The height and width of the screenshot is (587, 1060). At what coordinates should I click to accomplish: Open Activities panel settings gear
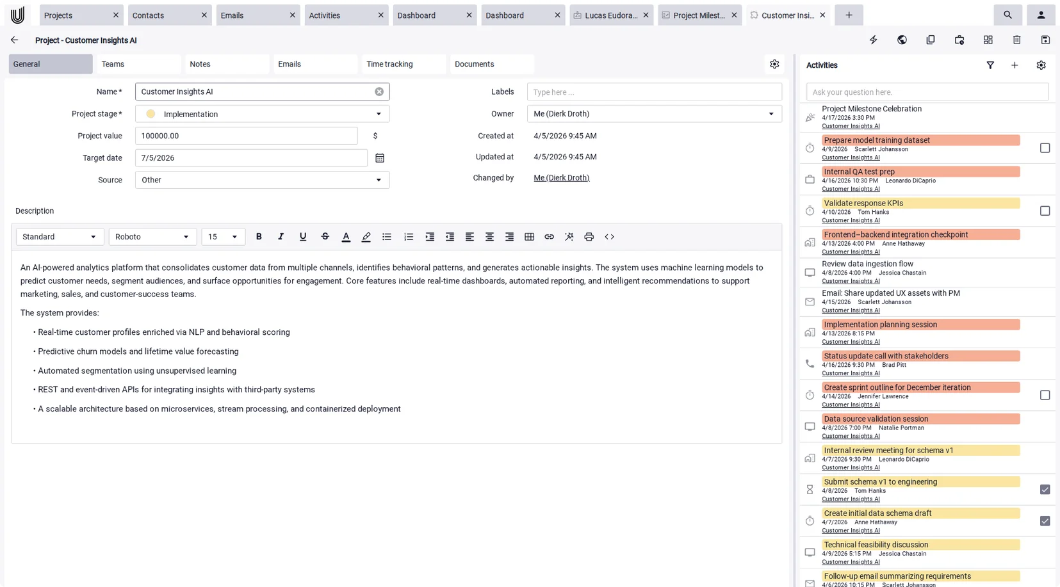[x=1041, y=65]
